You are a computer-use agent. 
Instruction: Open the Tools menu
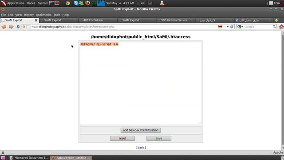[57, 15]
